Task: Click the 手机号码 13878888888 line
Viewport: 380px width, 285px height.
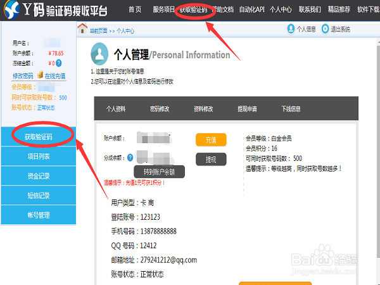Action: 144,231
